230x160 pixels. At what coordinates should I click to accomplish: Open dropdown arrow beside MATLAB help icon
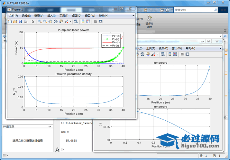[x=172, y=10]
